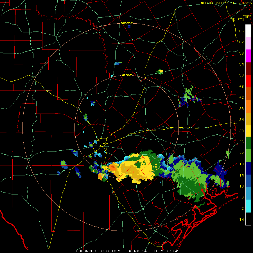Click the light pink legend swatch

tap(248, 43)
